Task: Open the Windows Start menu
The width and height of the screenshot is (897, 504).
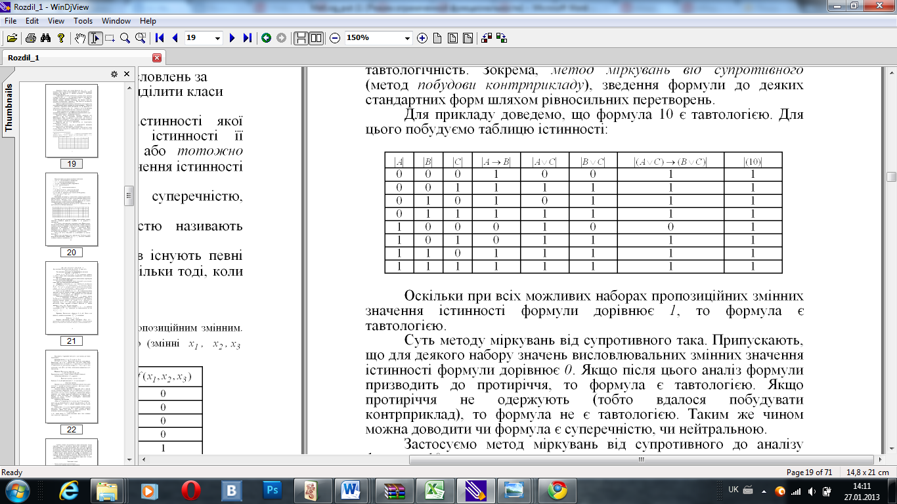Action: [16, 490]
